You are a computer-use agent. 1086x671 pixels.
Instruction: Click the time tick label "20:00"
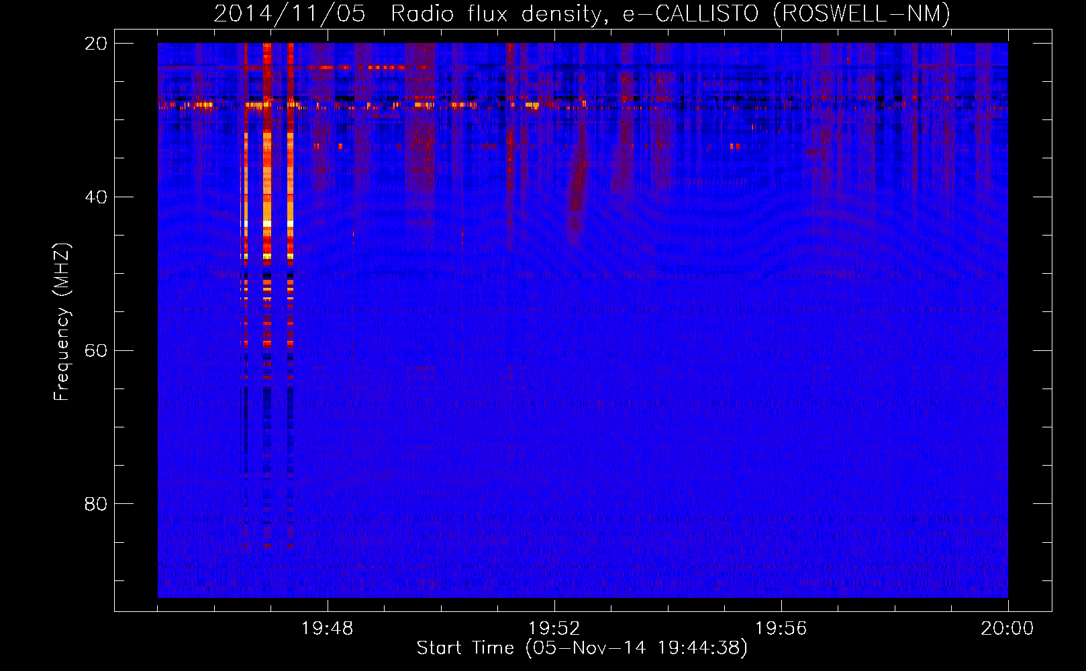point(1007,629)
